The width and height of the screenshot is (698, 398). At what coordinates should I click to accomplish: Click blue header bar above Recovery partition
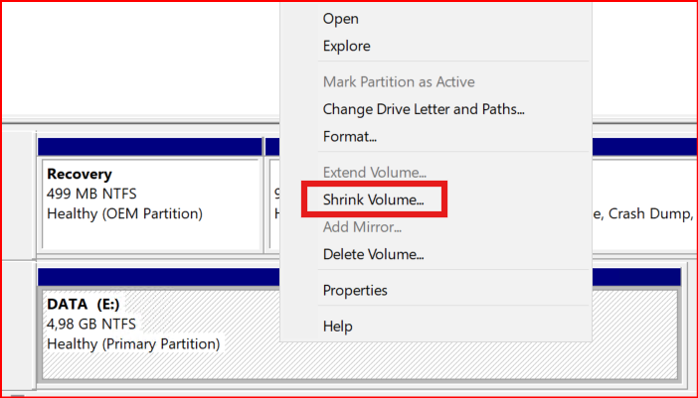tap(149, 147)
